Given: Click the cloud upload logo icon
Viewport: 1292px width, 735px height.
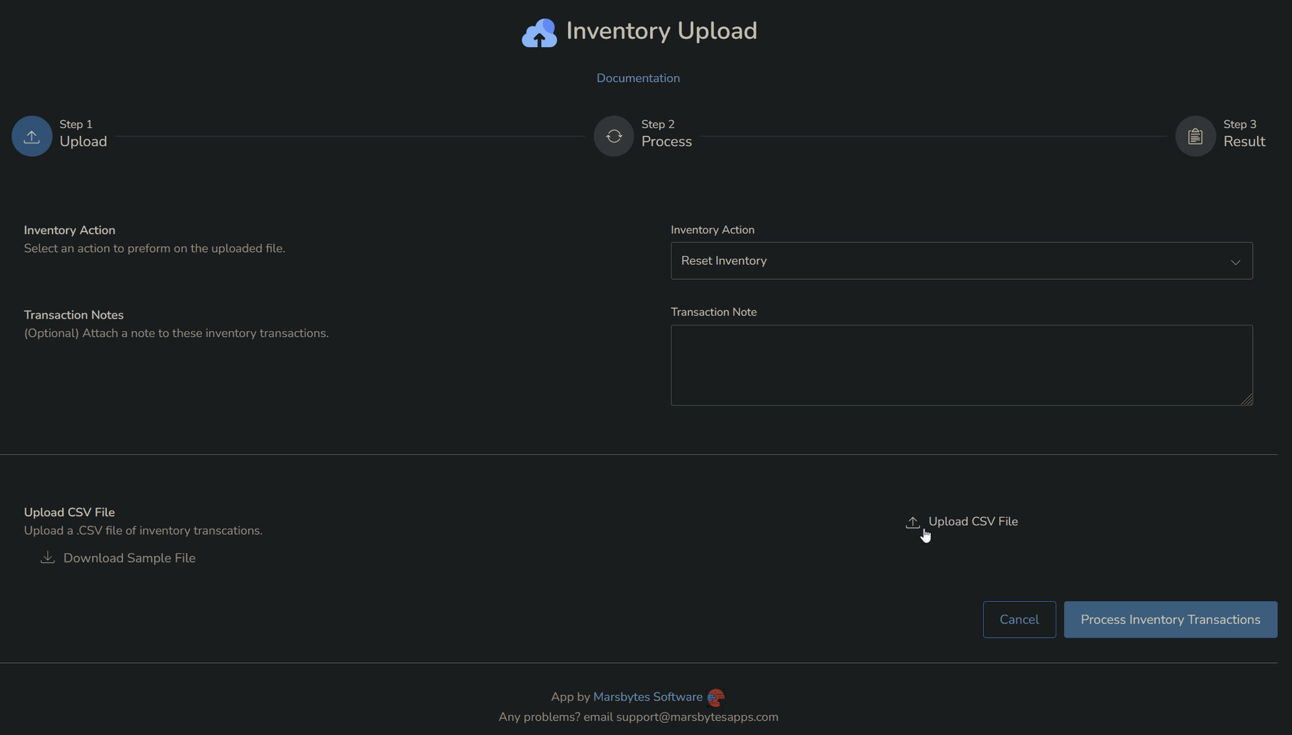Looking at the screenshot, I should [539, 32].
